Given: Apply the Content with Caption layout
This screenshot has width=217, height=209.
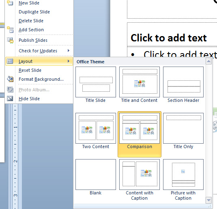Looking at the screenshot, I should [140, 180].
